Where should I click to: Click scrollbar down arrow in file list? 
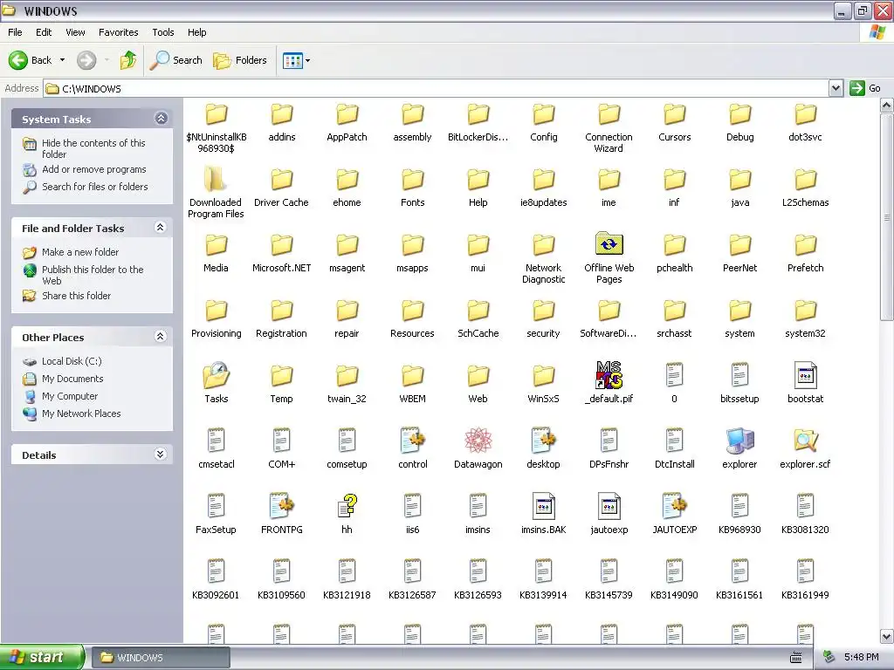click(887, 636)
